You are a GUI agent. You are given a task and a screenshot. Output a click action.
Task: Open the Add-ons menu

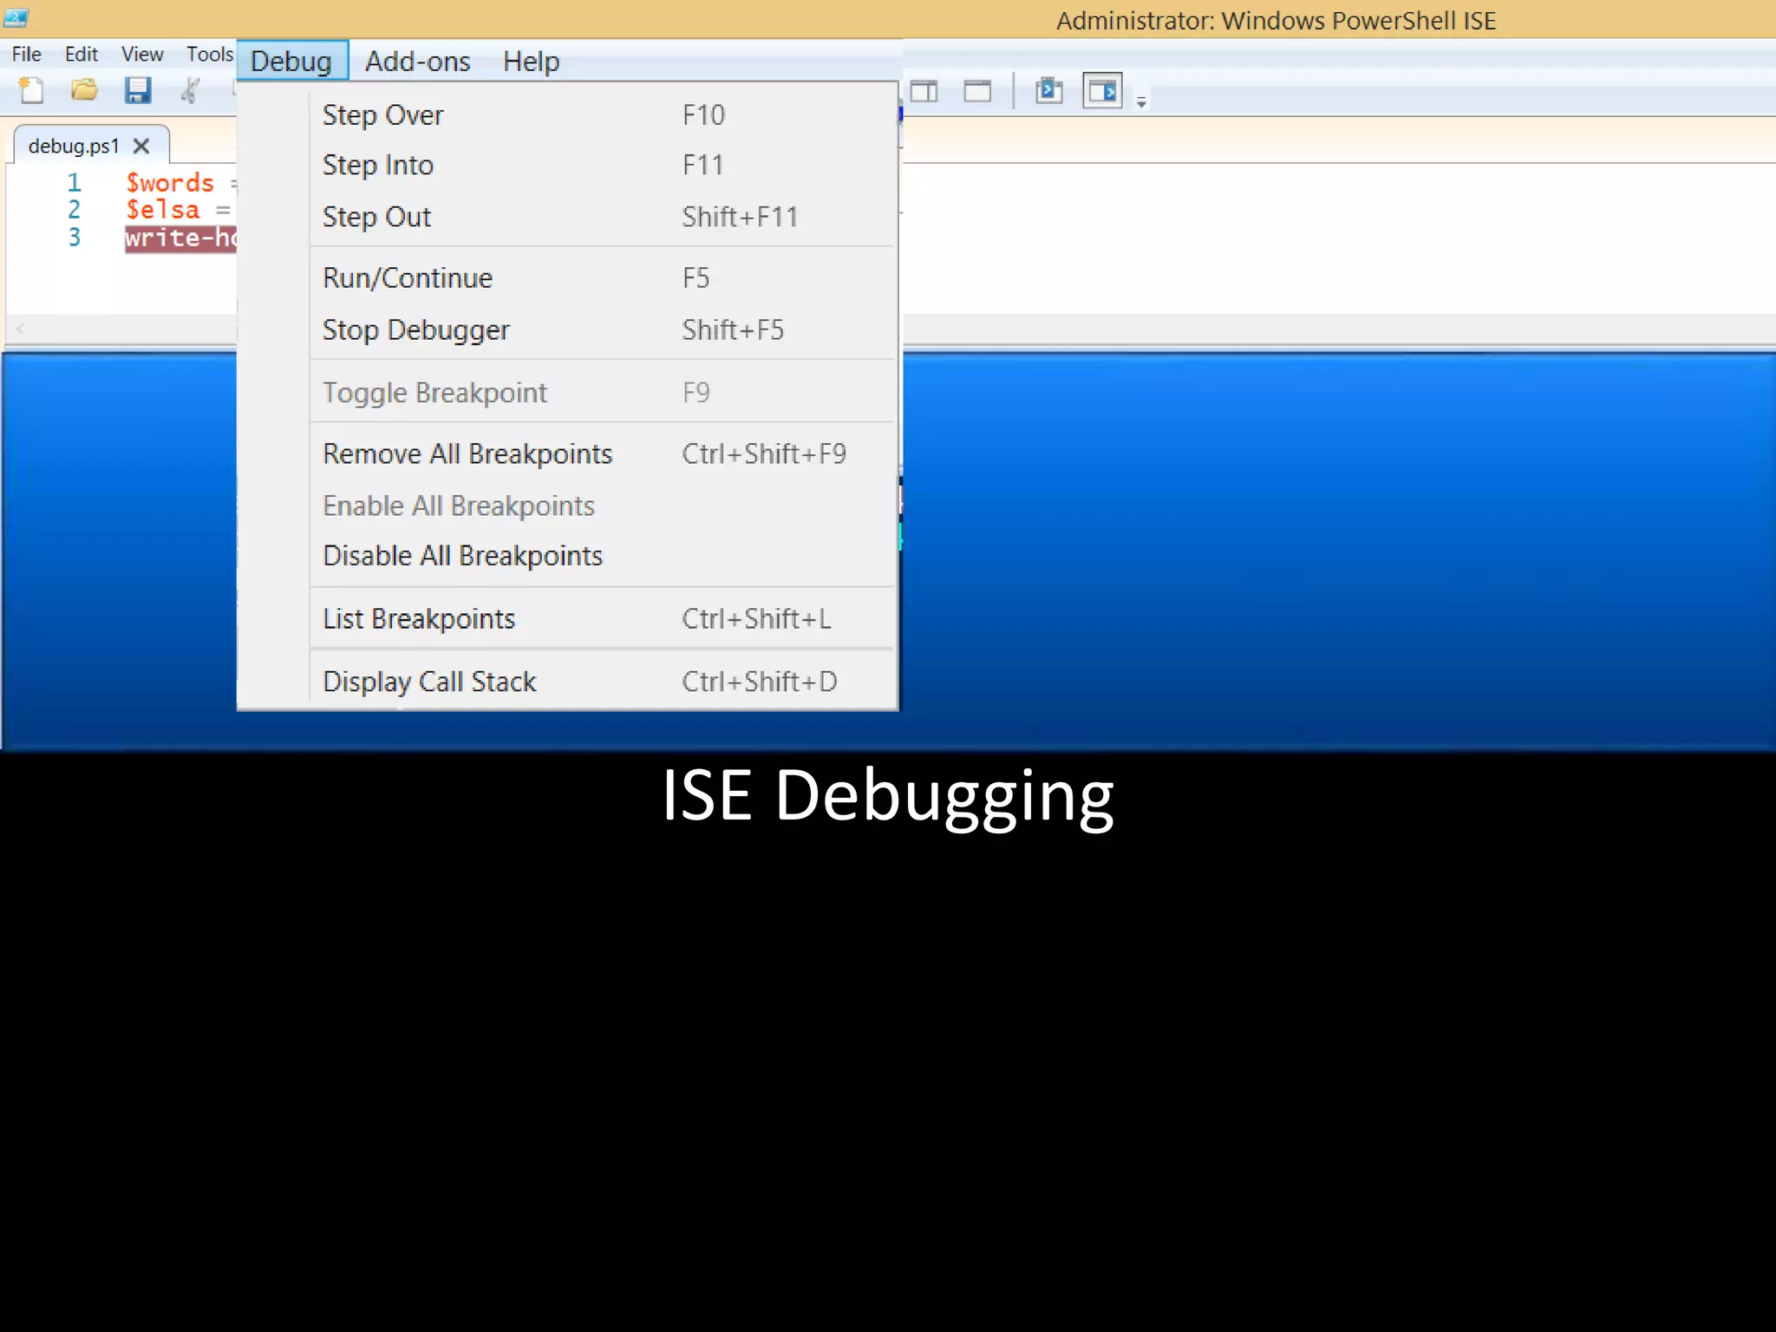[x=417, y=61]
